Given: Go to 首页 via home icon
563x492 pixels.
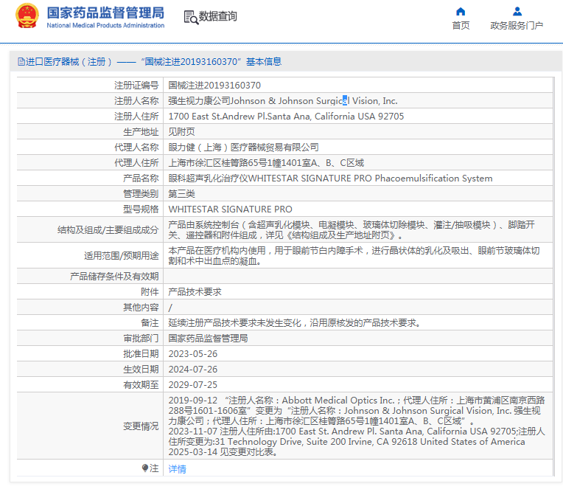Looking at the screenshot, I should tap(461, 12).
